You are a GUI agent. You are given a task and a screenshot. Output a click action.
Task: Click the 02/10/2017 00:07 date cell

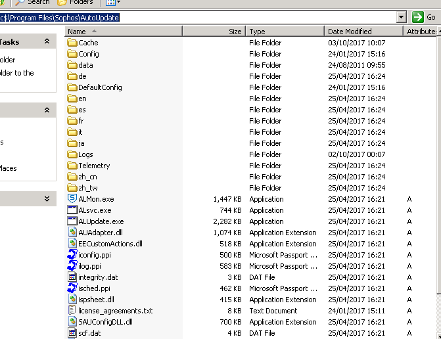357,154
